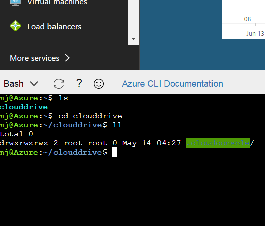Click the sidebar scroll down arrow
265x226 pixels.
click(x=134, y=39)
